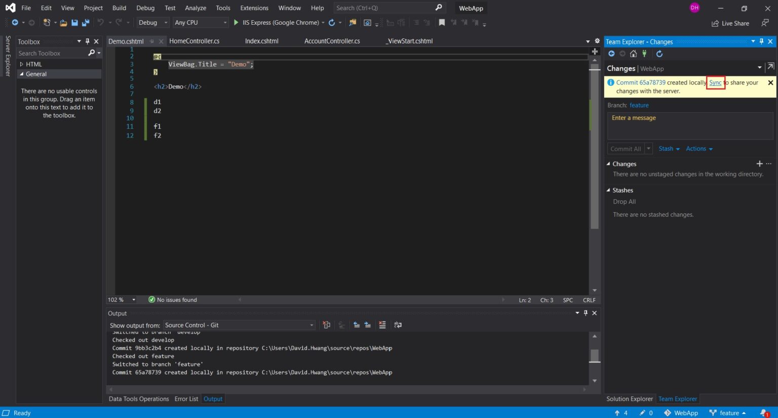This screenshot has width=778, height=418.
Task: Open the Team Explorer Home page
Action: (x=633, y=54)
